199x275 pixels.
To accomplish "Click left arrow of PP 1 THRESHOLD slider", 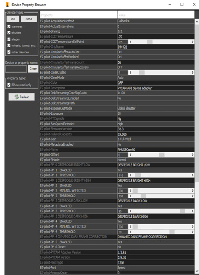I will (131, 175).
